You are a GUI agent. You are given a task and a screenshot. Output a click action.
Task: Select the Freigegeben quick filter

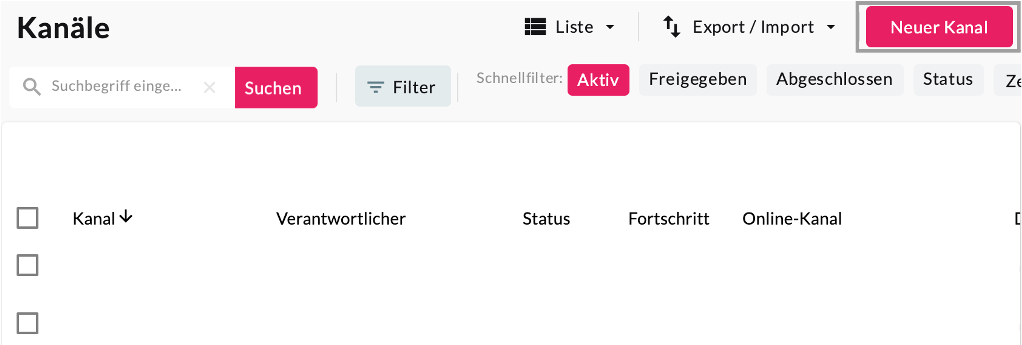tap(698, 80)
